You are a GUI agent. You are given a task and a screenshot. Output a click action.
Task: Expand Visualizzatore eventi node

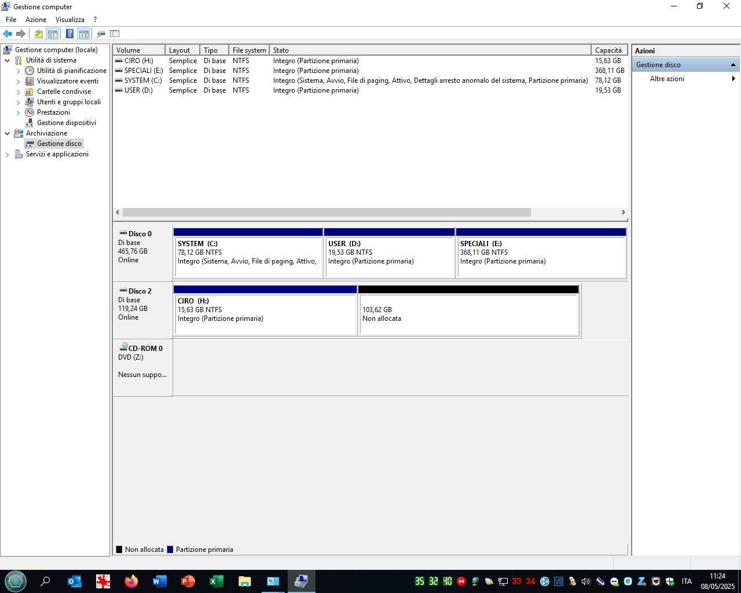19,81
